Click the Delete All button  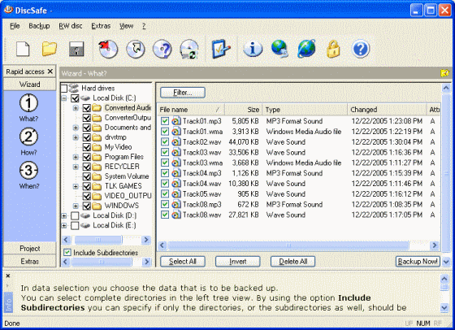coord(292,262)
